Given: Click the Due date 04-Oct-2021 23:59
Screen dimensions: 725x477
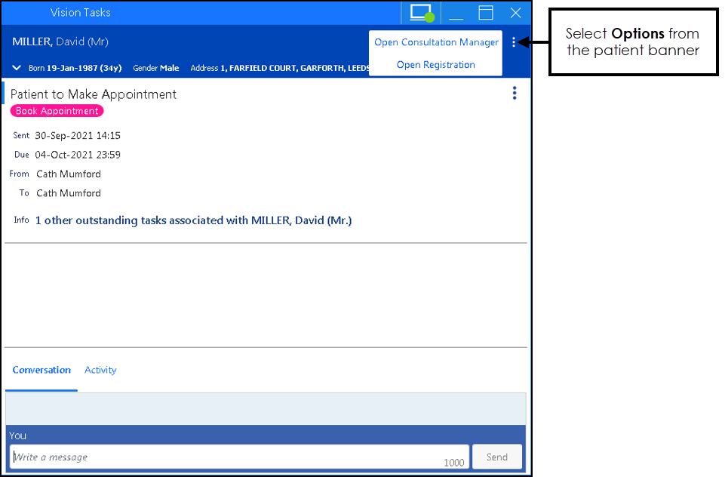Looking at the screenshot, I should 78,155.
